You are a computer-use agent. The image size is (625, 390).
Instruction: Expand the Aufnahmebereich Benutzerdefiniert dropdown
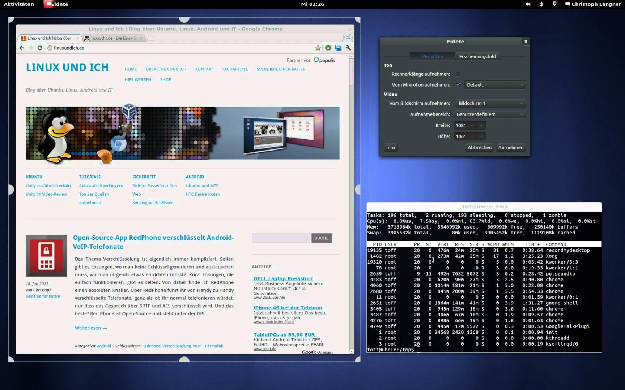tap(490, 114)
